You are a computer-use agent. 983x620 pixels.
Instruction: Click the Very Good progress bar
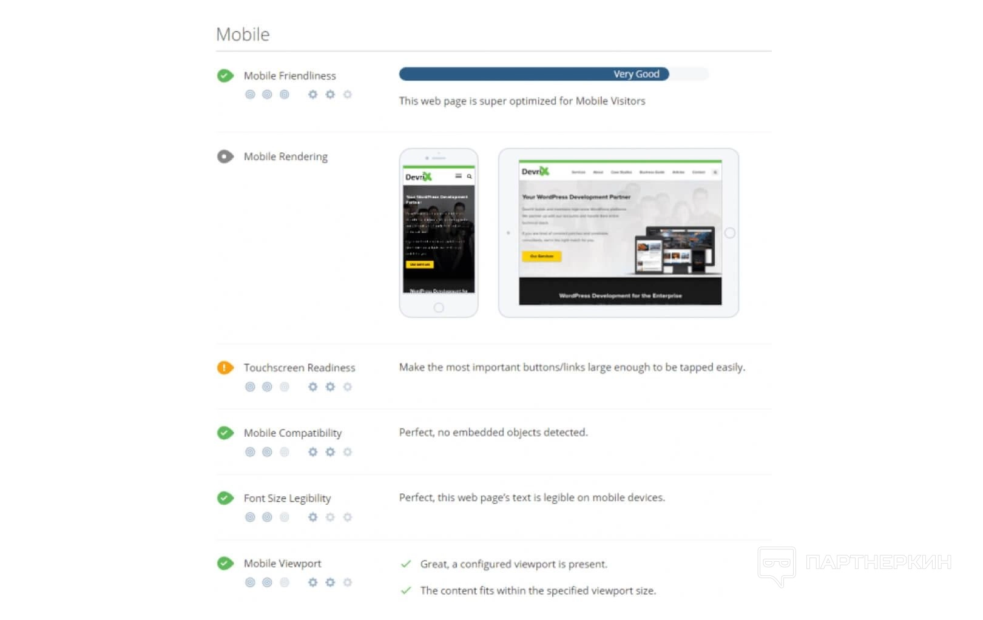coord(553,74)
